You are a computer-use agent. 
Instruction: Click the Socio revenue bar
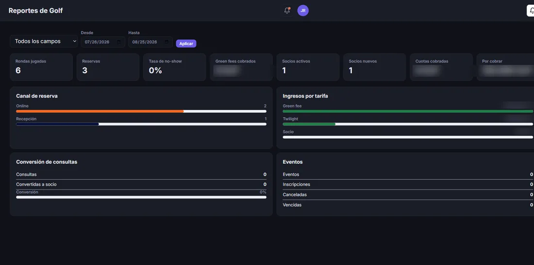pos(408,137)
